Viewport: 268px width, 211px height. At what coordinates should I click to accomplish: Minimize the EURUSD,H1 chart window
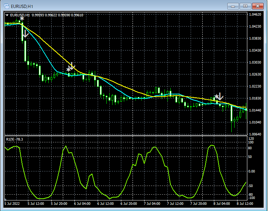point(234,6)
